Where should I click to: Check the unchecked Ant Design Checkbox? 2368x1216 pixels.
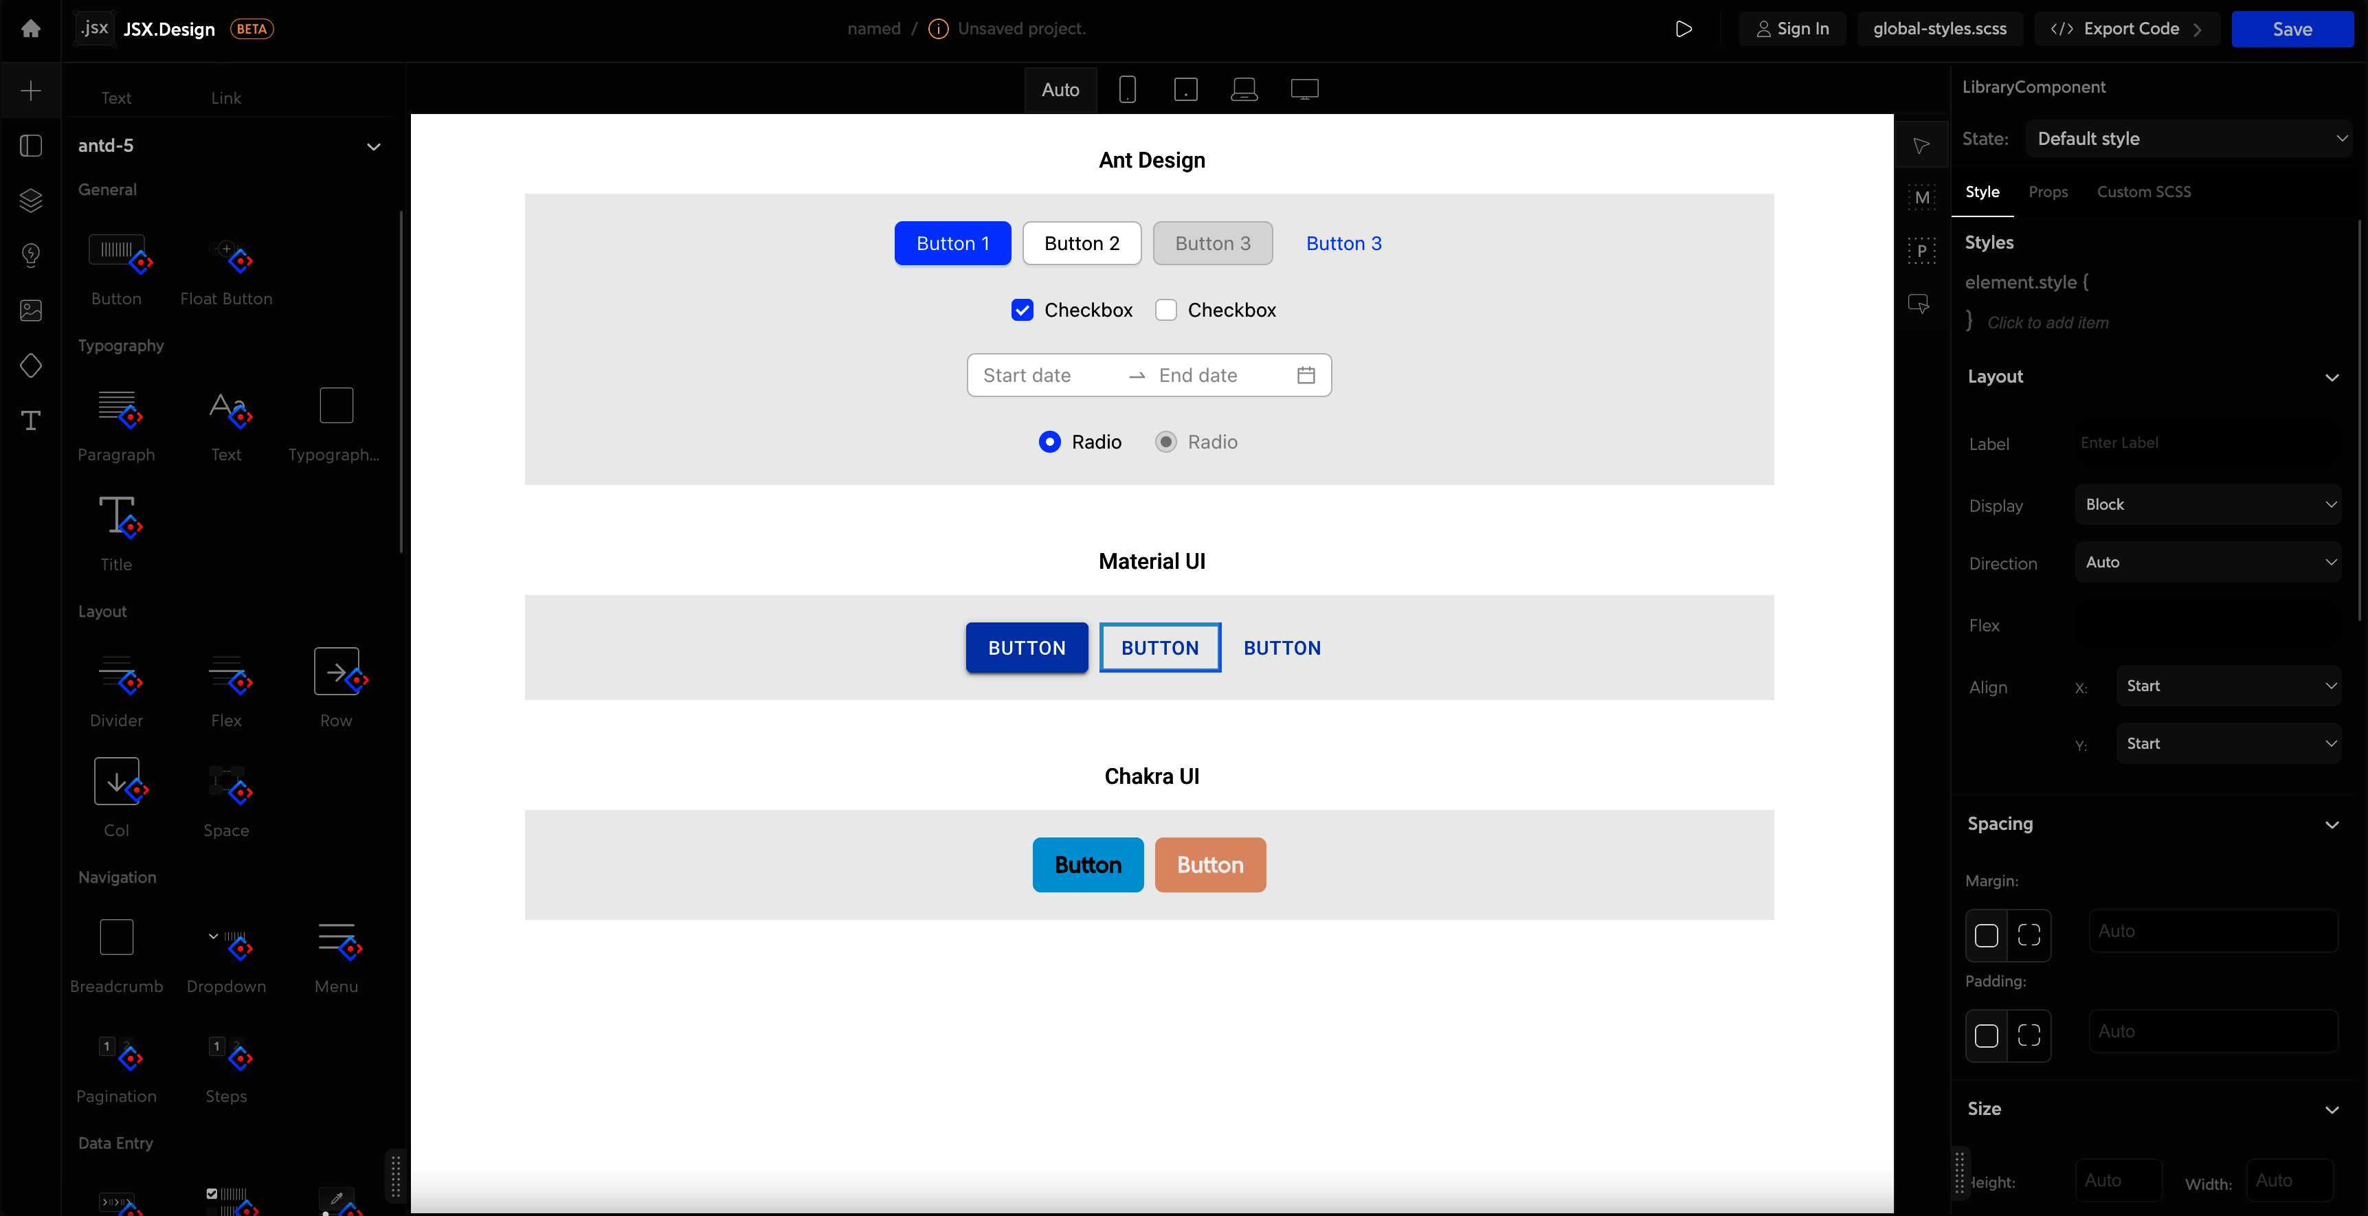1165,310
